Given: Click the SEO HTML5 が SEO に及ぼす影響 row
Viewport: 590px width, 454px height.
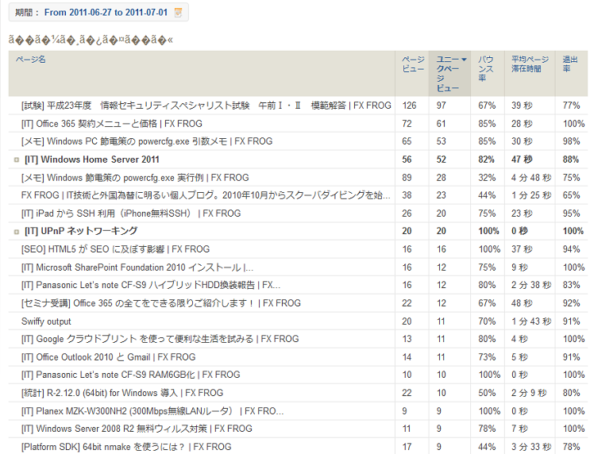Looking at the screenshot, I should coord(115,249).
